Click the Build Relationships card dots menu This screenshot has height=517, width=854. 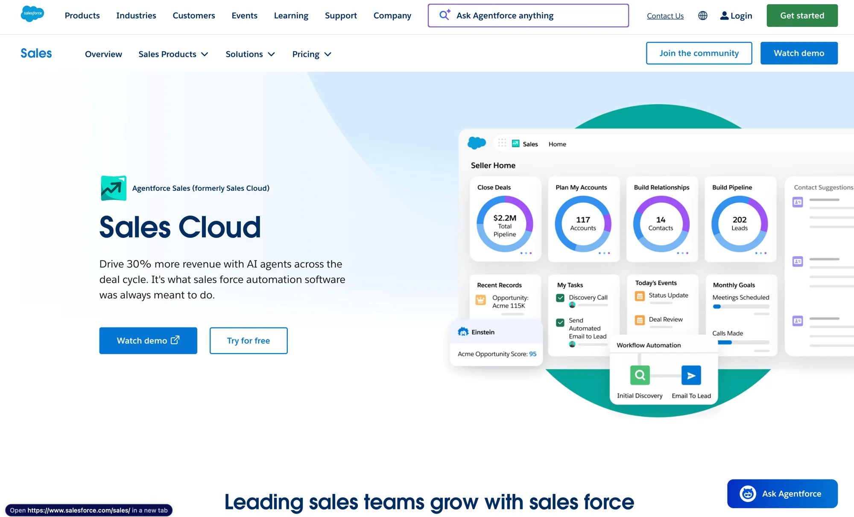point(682,253)
